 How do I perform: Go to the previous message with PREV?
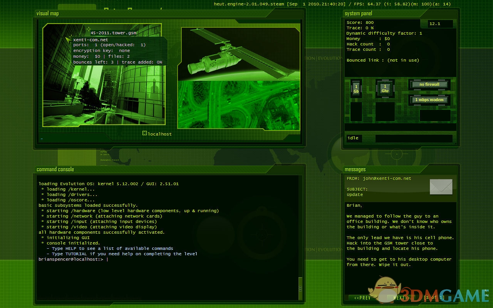pyautogui.click(x=362, y=298)
